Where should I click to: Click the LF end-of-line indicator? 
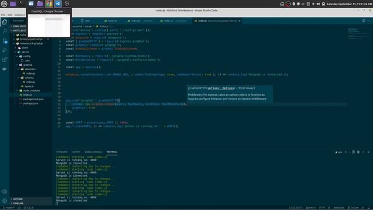click(x=329, y=208)
